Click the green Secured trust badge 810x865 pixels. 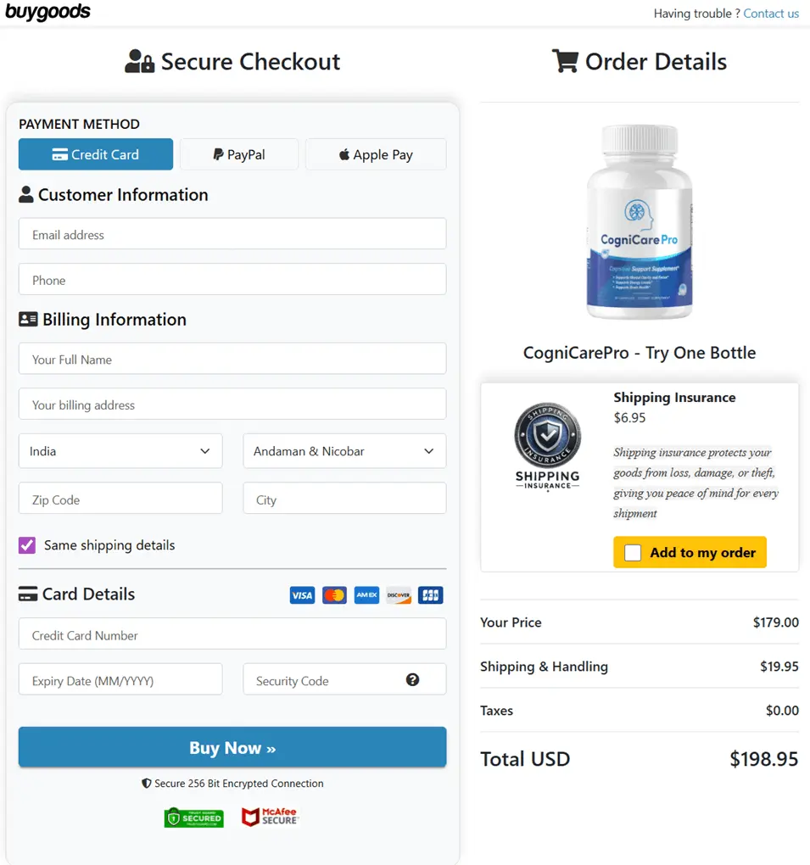(193, 818)
